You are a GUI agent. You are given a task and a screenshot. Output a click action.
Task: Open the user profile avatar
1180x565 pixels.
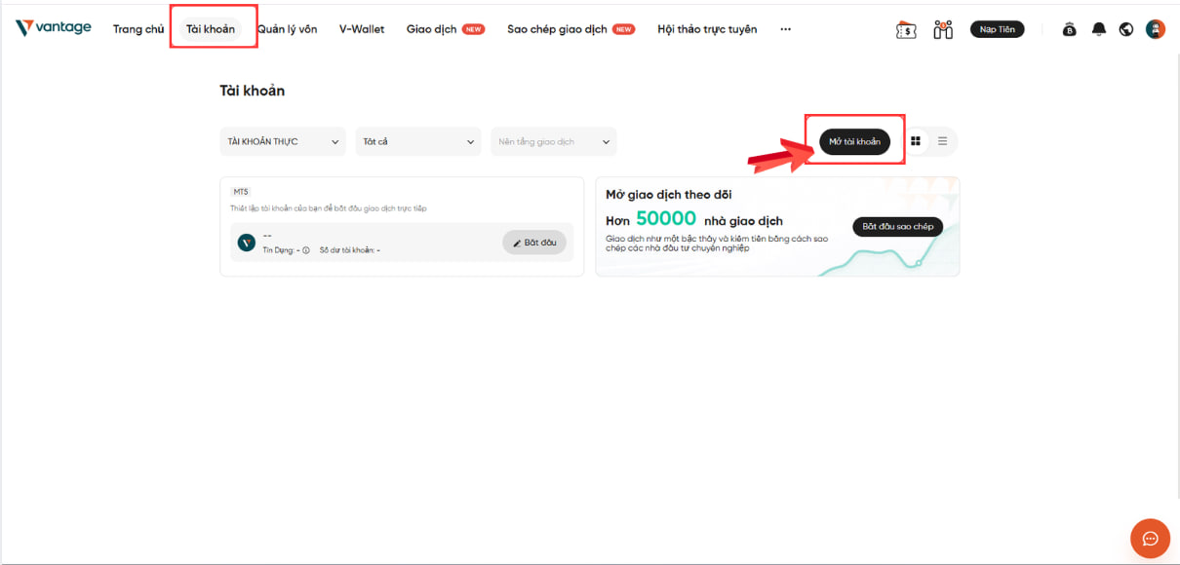[1156, 29]
